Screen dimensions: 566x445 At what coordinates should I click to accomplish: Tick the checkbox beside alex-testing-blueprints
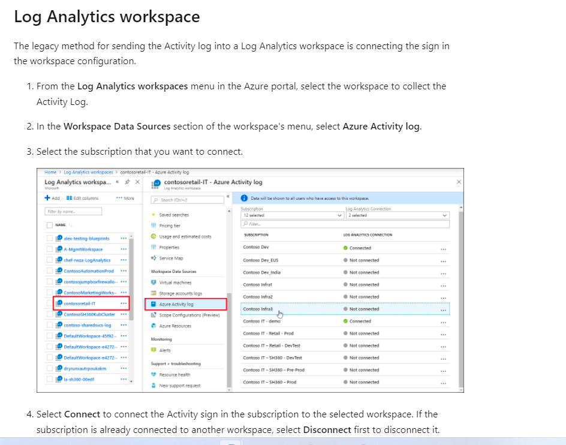coord(49,238)
